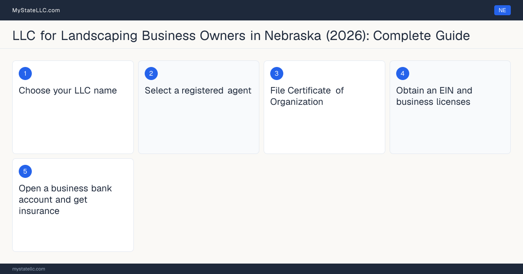Viewport: 523px width, 274px height.
Task: Open 'Open a business bank account' step
Action: tap(73, 205)
